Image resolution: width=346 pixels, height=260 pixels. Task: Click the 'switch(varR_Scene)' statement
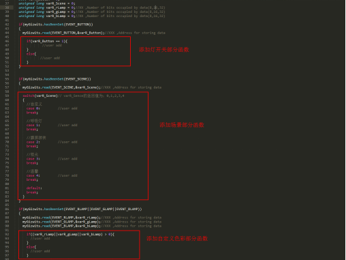pos(40,96)
